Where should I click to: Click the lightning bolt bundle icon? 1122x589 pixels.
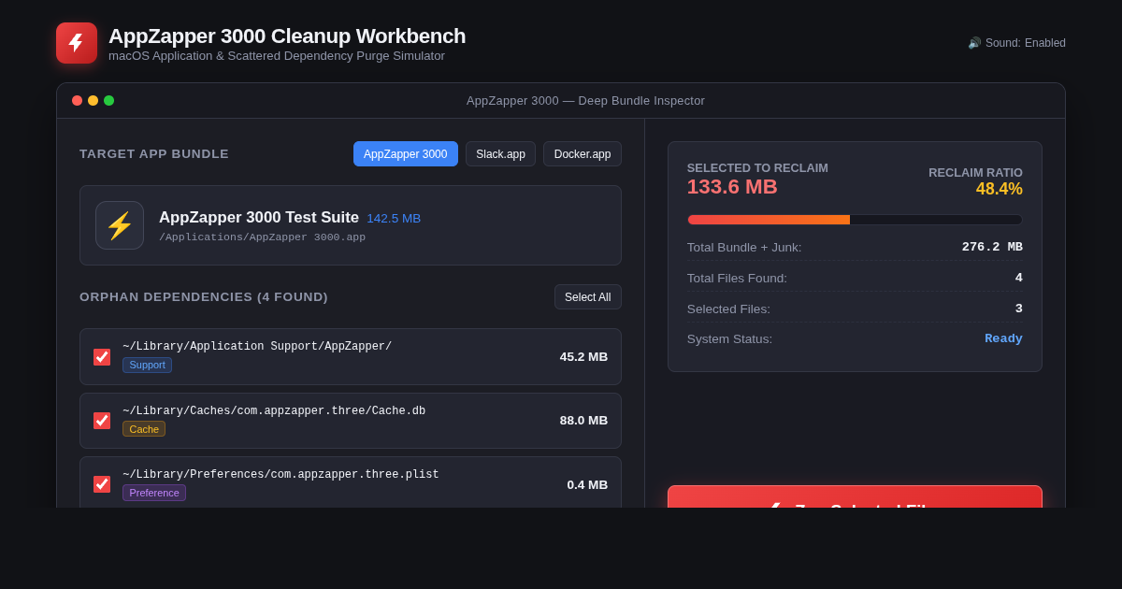pyautogui.click(x=120, y=225)
